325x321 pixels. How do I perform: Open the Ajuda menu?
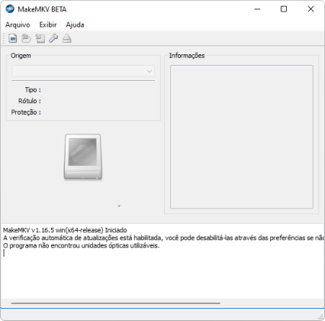(x=75, y=24)
